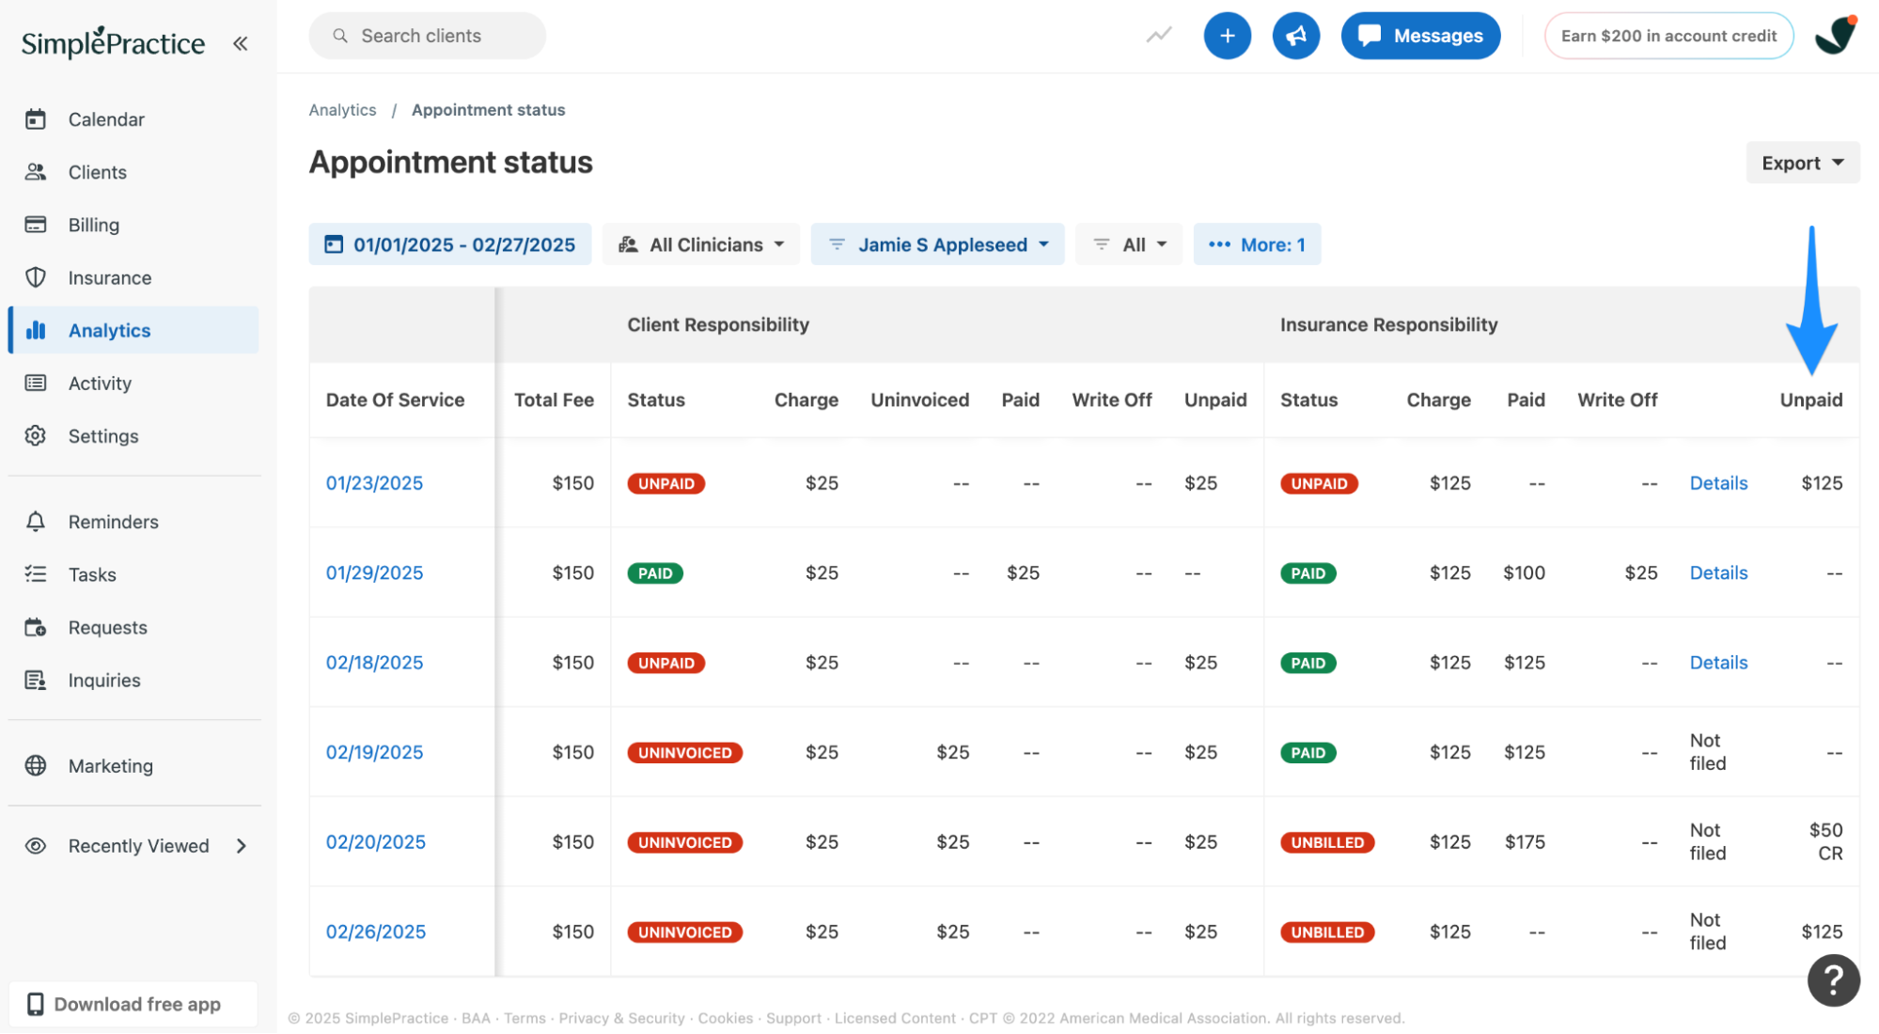Click Details in the 01/23/2025 row
1879x1034 pixels.
tap(1718, 483)
